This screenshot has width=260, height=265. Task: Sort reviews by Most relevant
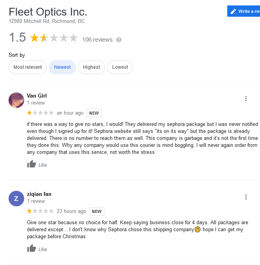pos(28,67)
